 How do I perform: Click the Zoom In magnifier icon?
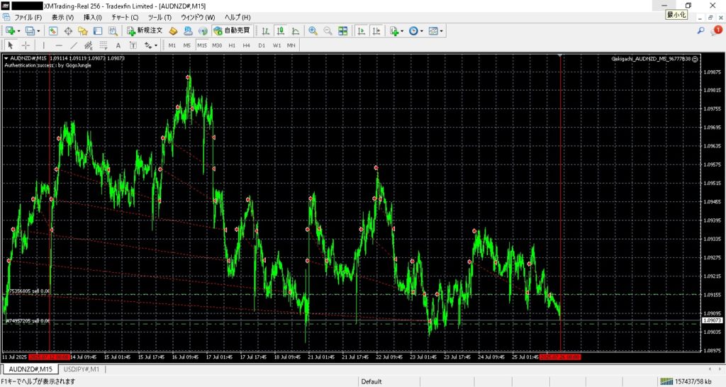pos(313,30)
